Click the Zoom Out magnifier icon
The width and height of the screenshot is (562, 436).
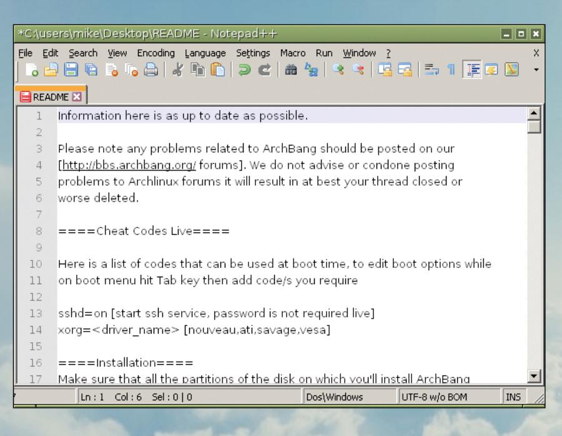click(x=358, y=69)
